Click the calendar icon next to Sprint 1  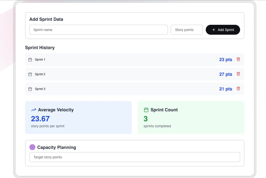(x=30, y=60)
